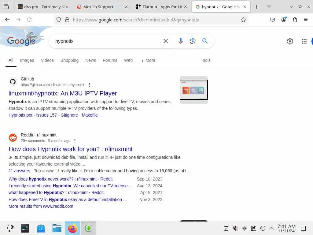313x235 pixels.
Task: Open More results from www.reddit.com
Action: click(x=41, y=206)
